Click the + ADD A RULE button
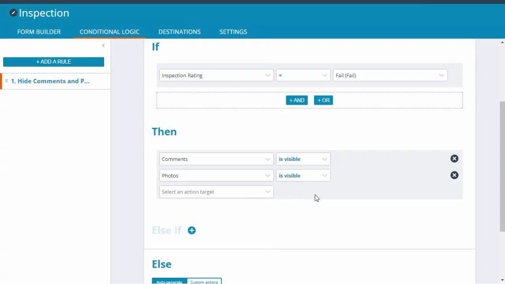Viewport: 505px width, 284px height. (x=54, y=62)
